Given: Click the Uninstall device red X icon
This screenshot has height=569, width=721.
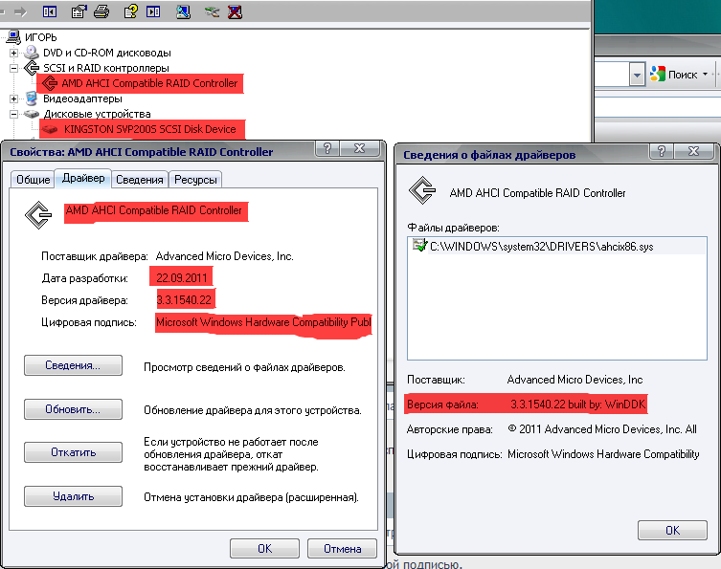Looking at the screenshot, I should coord(235,11).
